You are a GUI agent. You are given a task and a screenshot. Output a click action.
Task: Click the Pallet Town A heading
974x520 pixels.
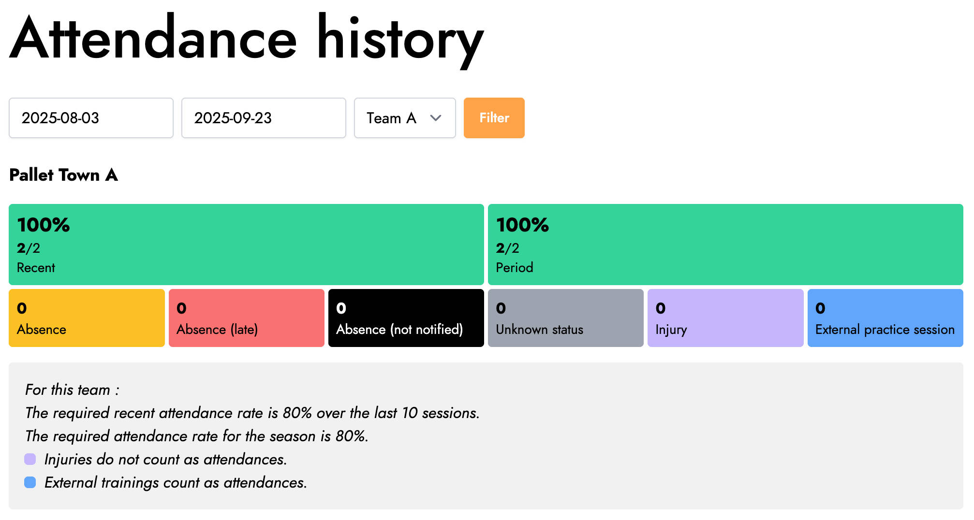tap(63, 175)
